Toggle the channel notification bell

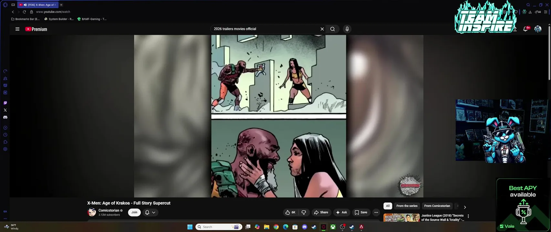tap(147, 212)
